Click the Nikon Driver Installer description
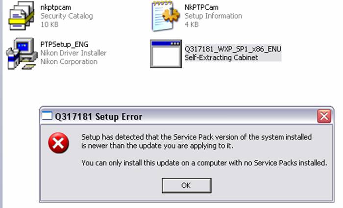343x208 pixels. click(x=73, y=53)
